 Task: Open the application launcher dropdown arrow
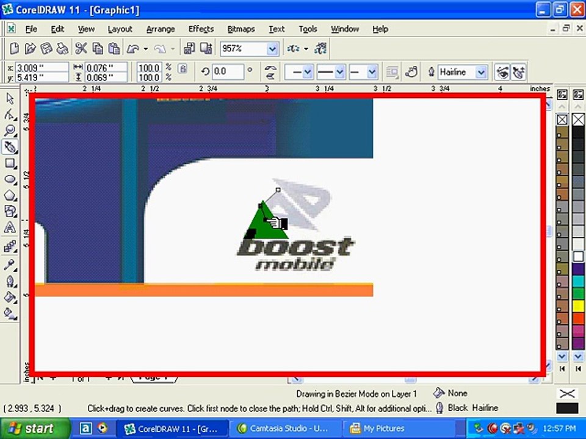click(x=306, y=49)
